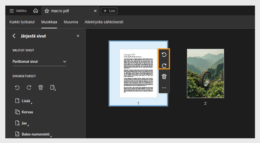Expand the Parittomat sivut dropdown
This screenshot has width=260, height=143.
39,62
